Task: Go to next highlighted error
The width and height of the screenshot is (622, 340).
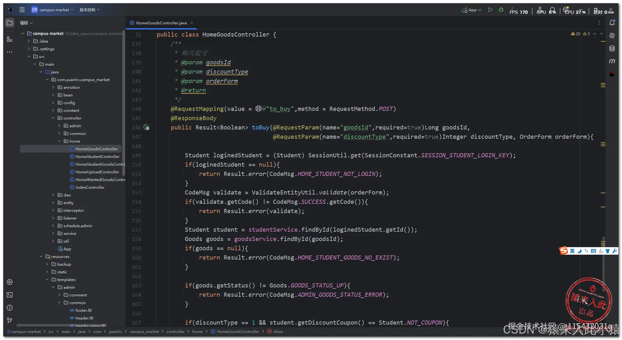Action: [601, 34]
